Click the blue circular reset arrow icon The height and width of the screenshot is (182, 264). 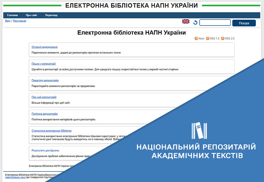coord(195,23)
